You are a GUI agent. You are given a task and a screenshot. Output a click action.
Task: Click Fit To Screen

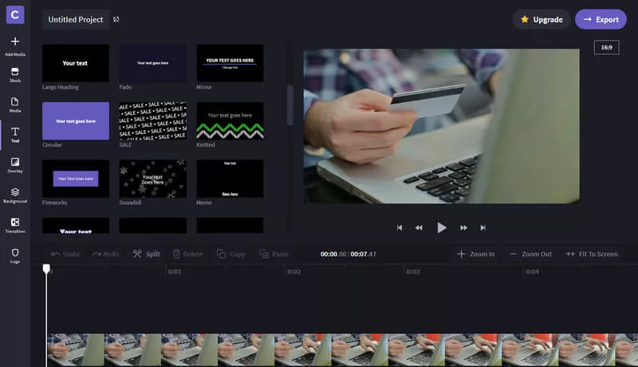pos(592,254)
